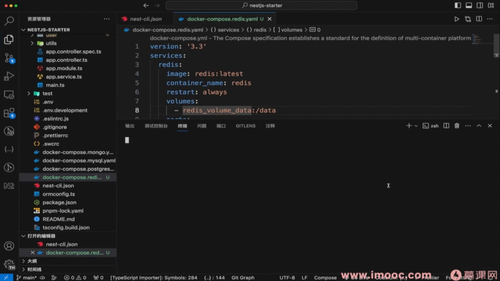Expand the test folder

coord(47,94)
